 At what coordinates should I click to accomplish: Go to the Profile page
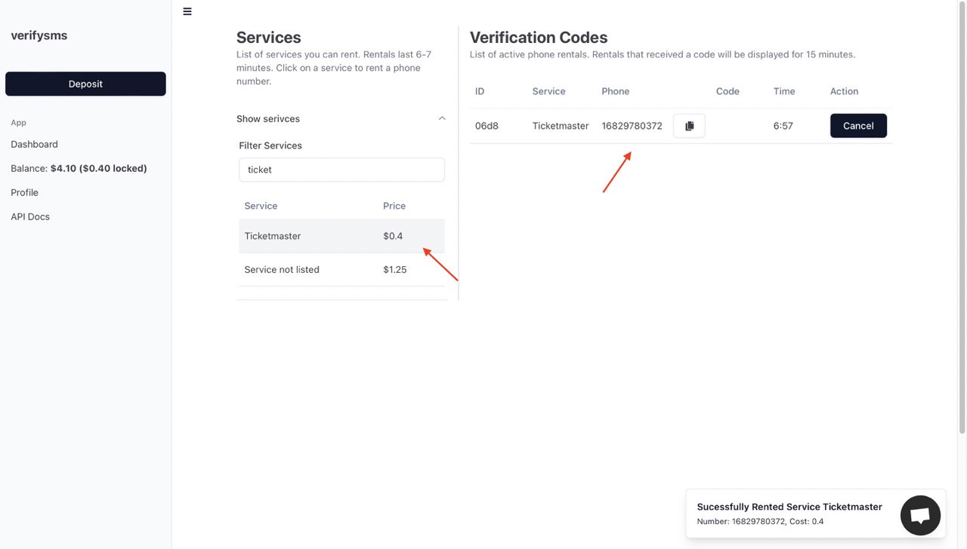pyautogui.click(x=24, y=192)
